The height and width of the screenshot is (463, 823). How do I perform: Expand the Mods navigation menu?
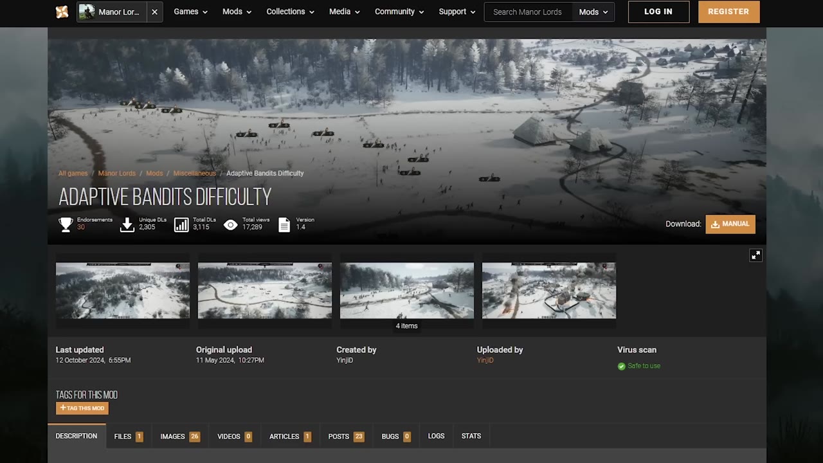[x=237, y=12]
